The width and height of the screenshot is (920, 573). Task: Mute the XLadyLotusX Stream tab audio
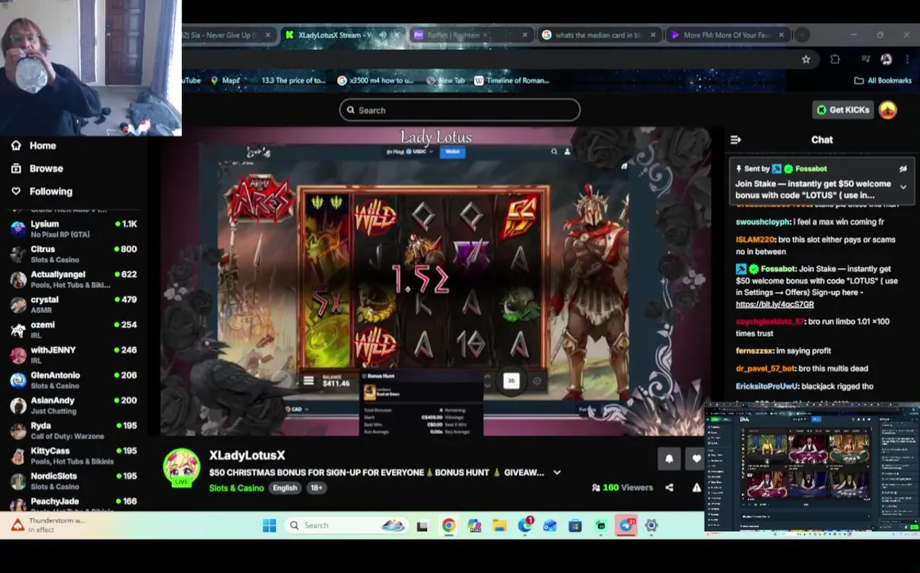click(383, 35)
